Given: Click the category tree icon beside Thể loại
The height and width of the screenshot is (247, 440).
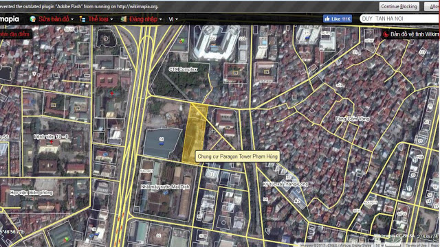Looking at the screenshot, I should pyautogui.click(x=82, y=19).
